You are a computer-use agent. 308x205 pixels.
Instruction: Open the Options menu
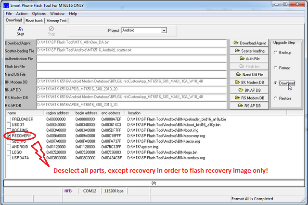point(39,14)
